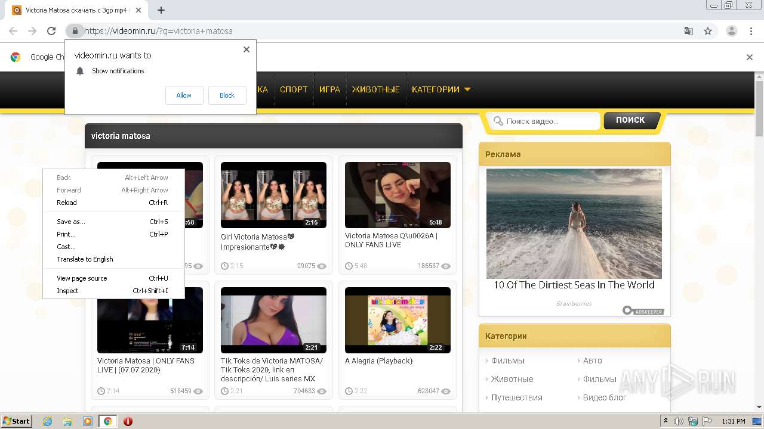Screen dimensions: 764x429
Task: Click the Dirtiest Seas ad image
Action: point(574,223)
